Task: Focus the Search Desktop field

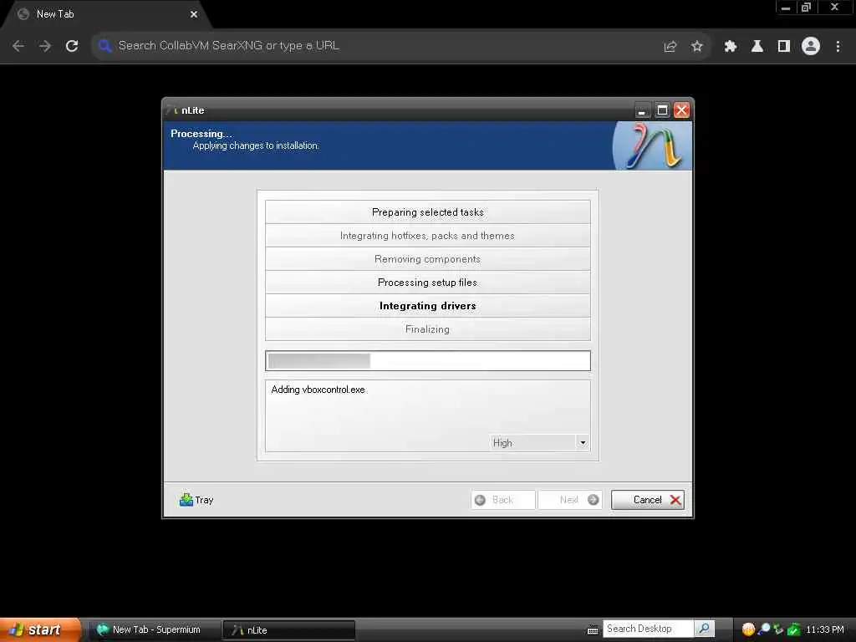Action: tap(648, 629)
